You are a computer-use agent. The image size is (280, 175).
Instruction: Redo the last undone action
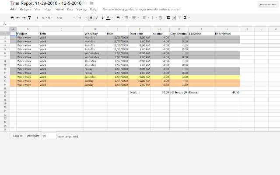pos(24,17)
